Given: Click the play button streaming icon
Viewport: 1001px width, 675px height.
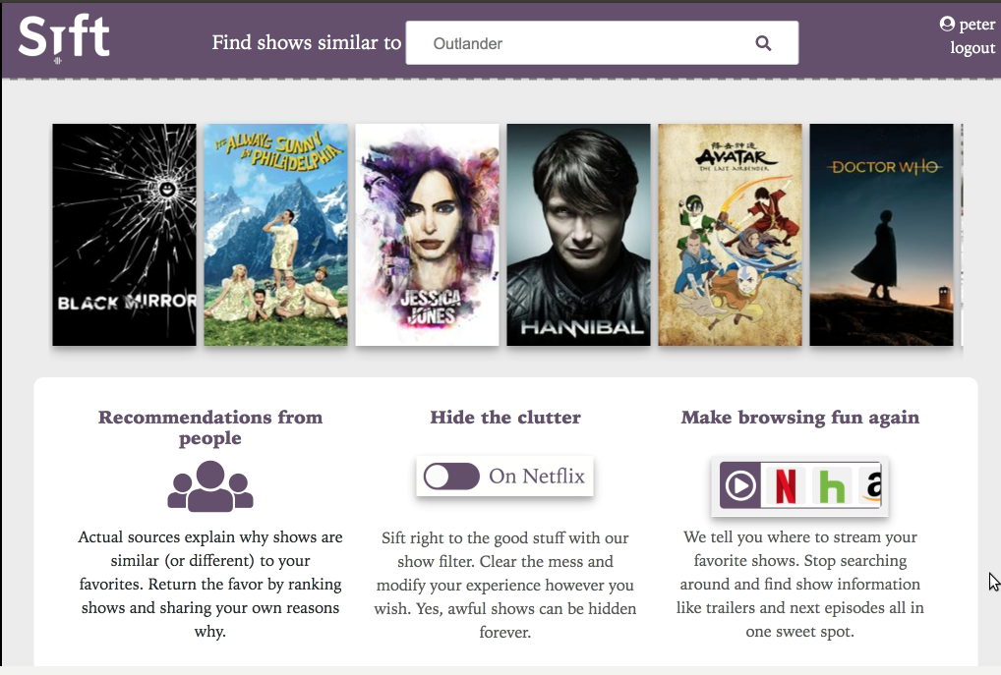Looking at the screenshot, I should point(740,485).
